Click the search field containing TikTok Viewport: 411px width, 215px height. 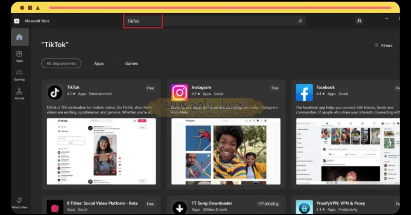click(x=214, y=21)
